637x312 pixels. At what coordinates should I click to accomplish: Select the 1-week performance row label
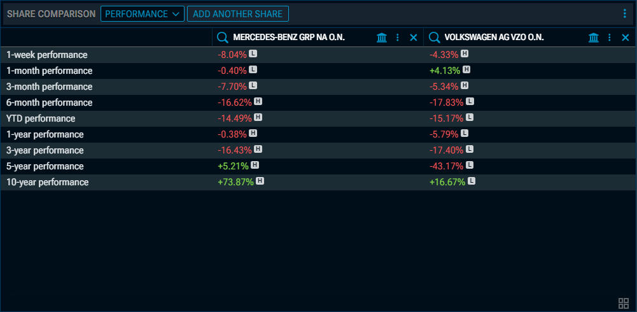[x=46, y=55]
